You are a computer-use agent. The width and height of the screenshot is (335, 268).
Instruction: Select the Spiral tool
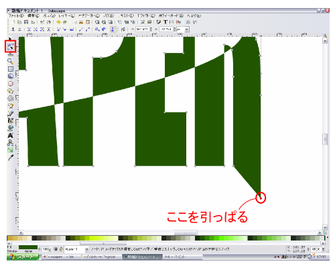[10, 98]
